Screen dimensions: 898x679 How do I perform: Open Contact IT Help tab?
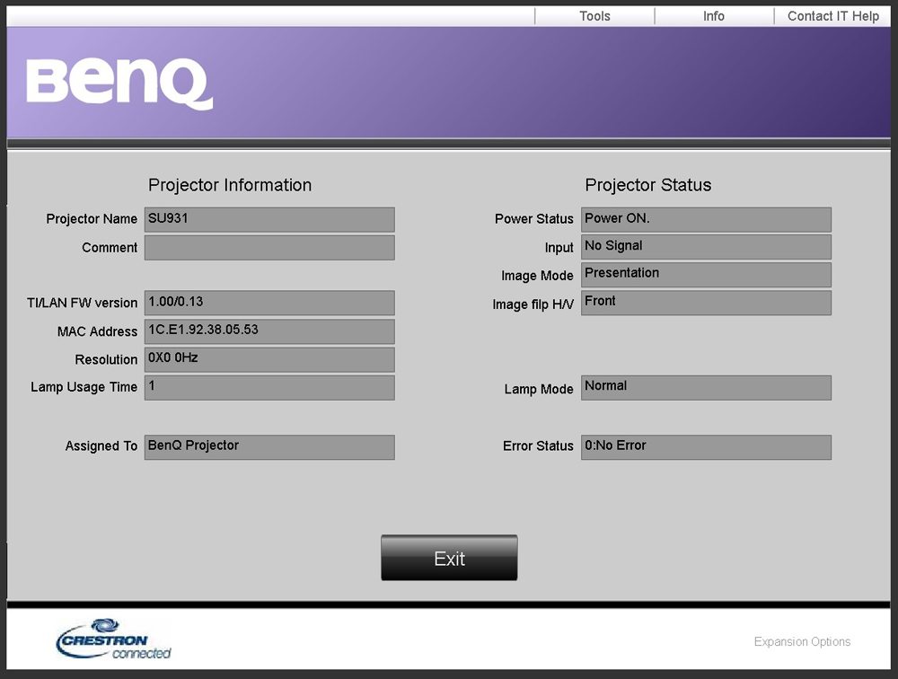click(832, 16)
